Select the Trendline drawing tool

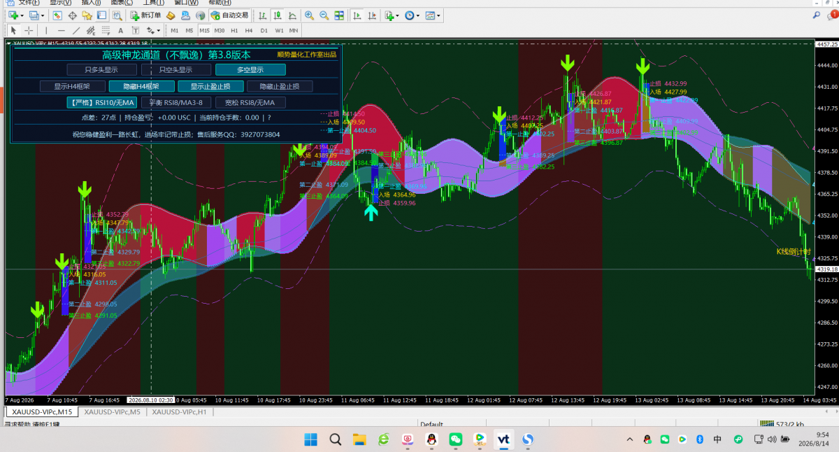coord(76,31)
